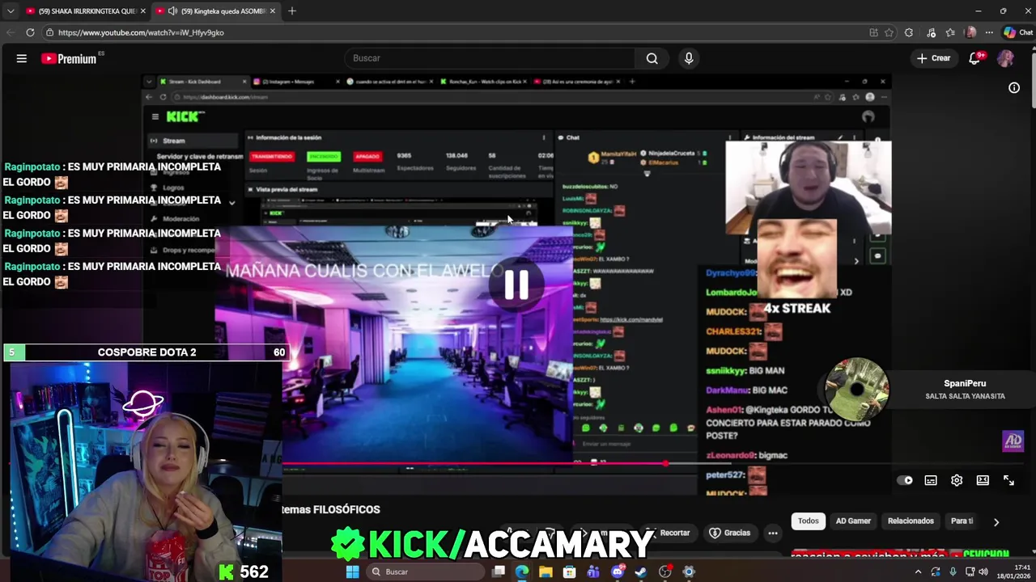This screenshot has height=582, width=1036.
Task: Mute the Kingteka tab audio icon
Action: pyautogui.click(x=172, y=11)
